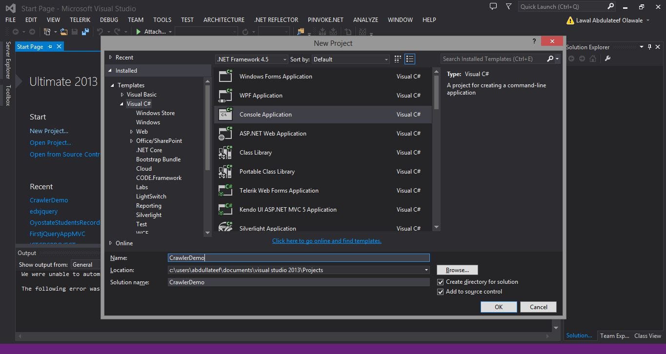The height and width of the screenshot is (354, 666).
Task: Select the Telerik Web Forms Application icon
Action: 225,190
